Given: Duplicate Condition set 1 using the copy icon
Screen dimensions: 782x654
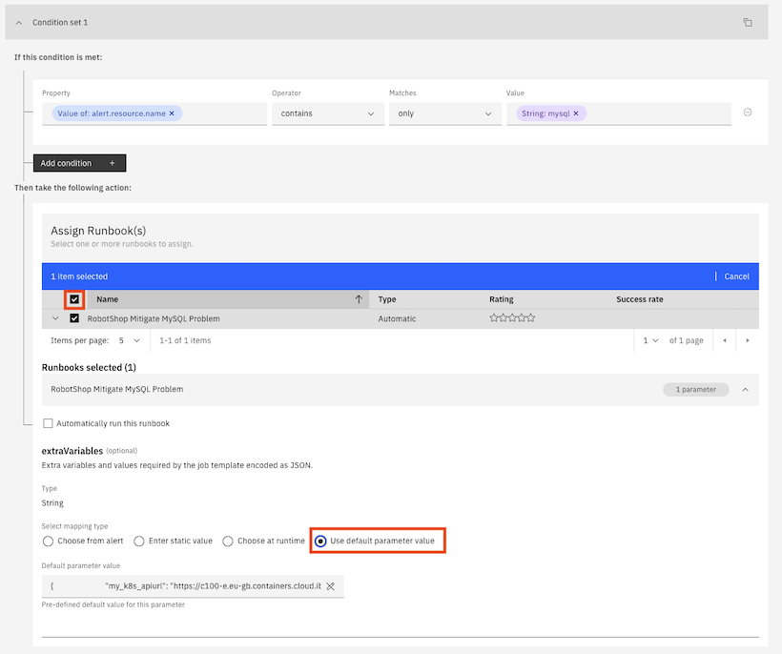Looking at the screenshot, I should click(x=748, y=22).
